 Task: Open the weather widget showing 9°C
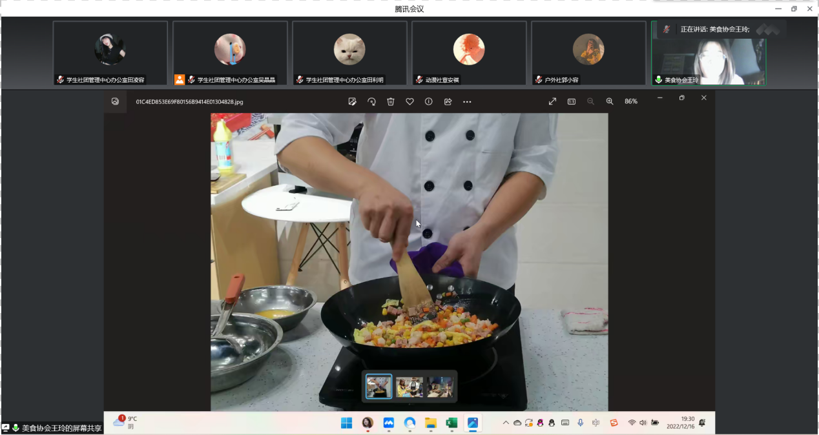pyautogui.click(x=125, y=422)
